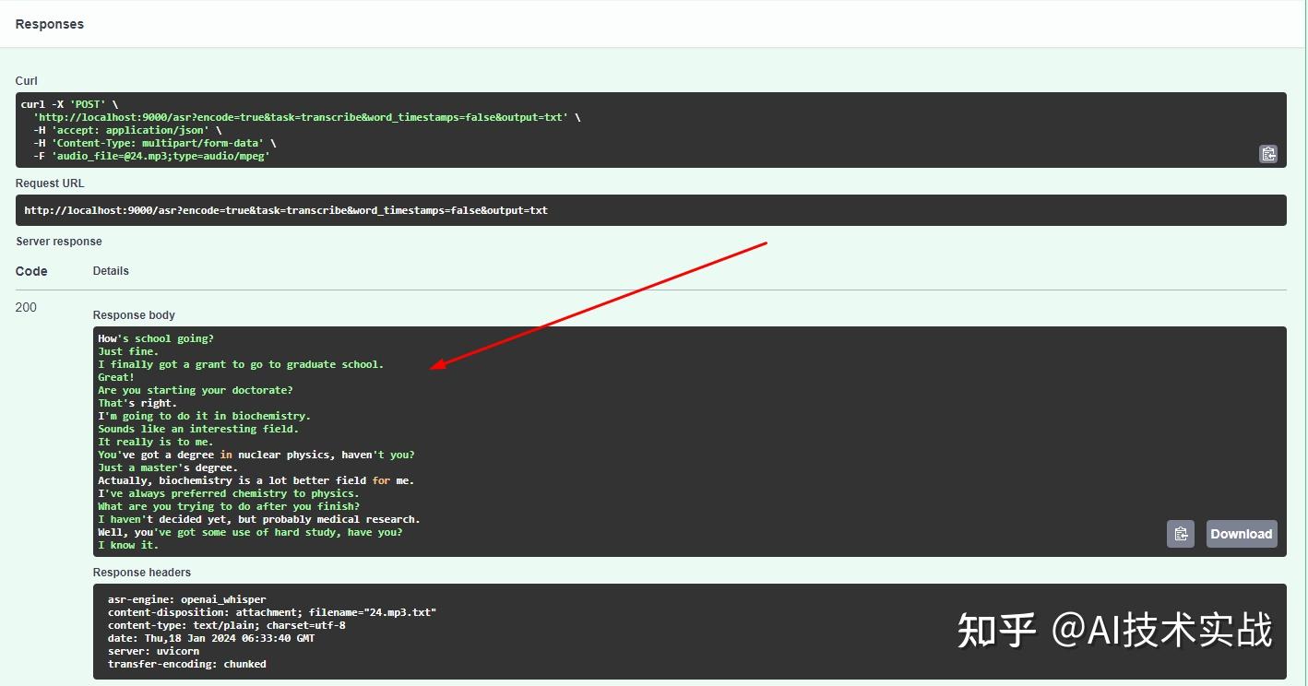Click the Response headers label
1308x686 pixels.
141,572
